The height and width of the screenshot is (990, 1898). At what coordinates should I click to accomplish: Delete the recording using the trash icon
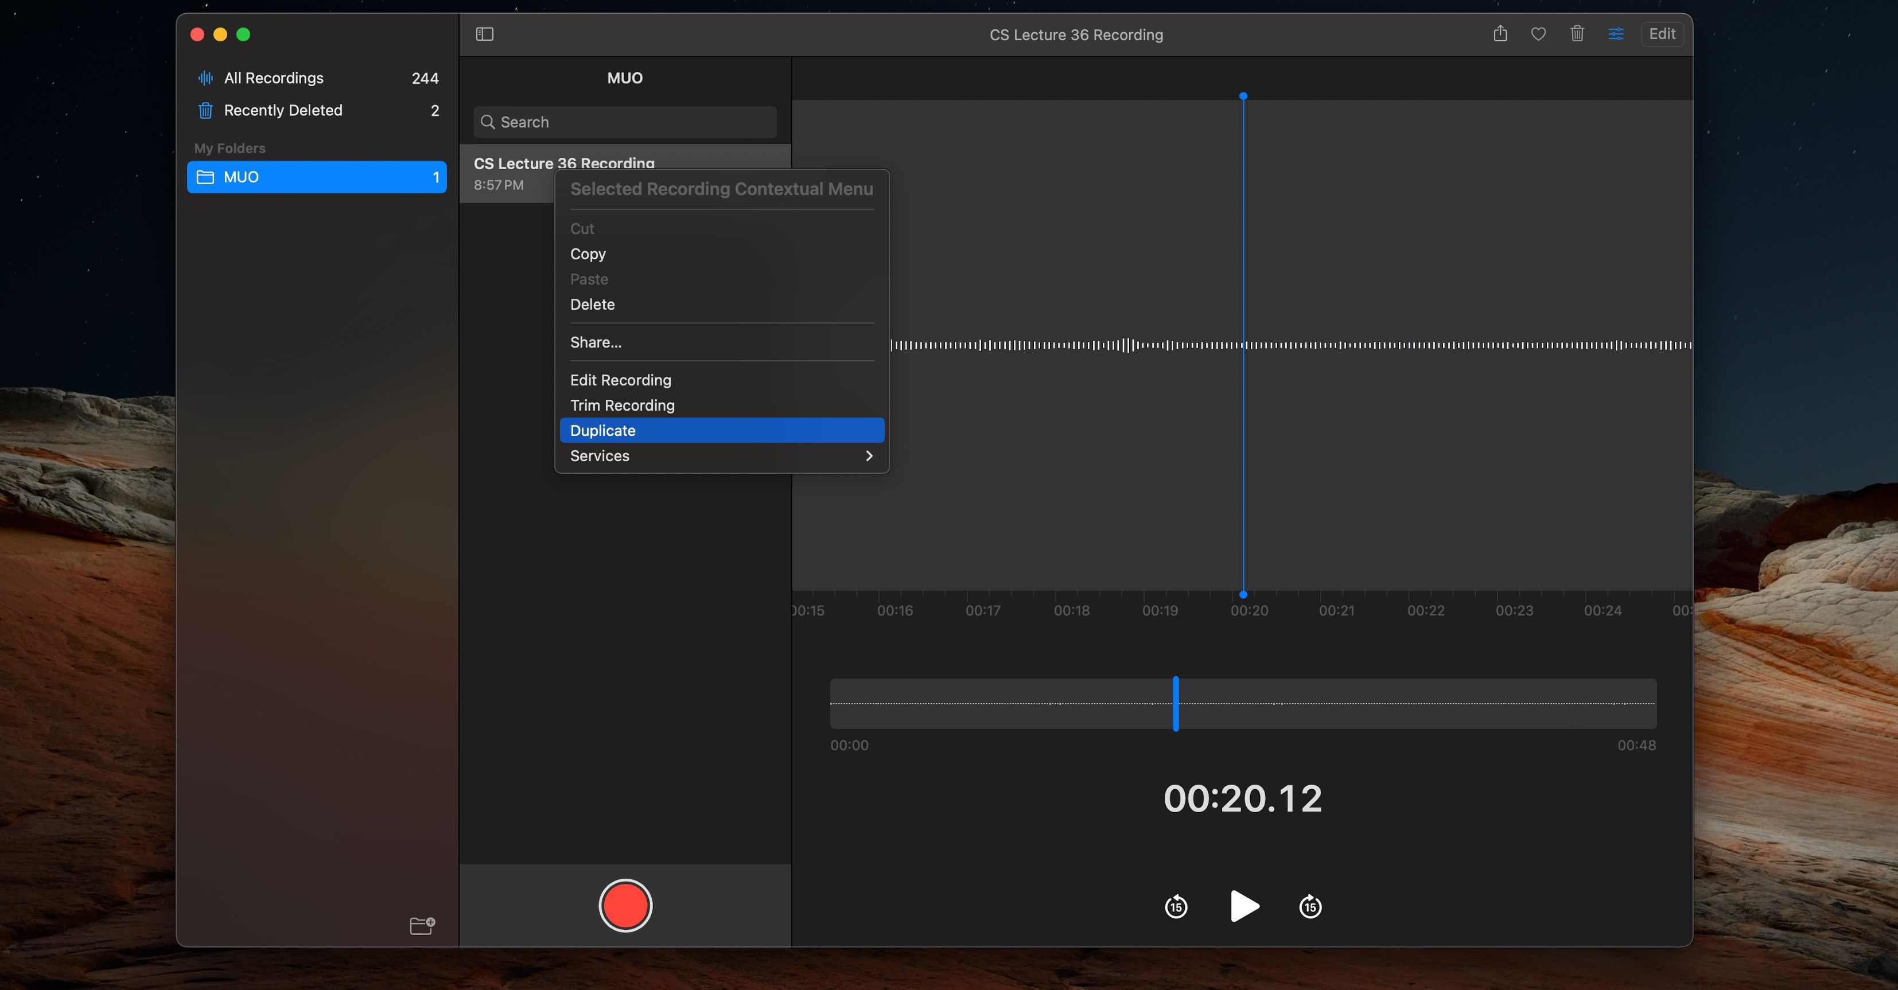(1577, 34)
